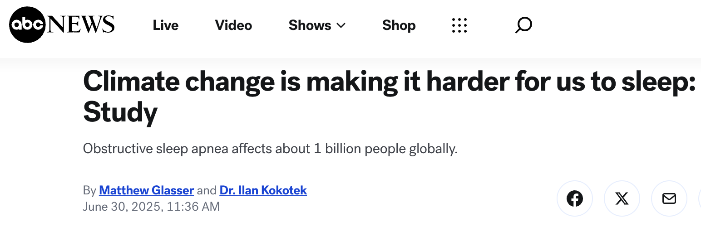The height and width of the screenshot is (232, 701).
Task: Open Dr. Ilan Kokotek's author page
Action: click(x=263, y=190)
